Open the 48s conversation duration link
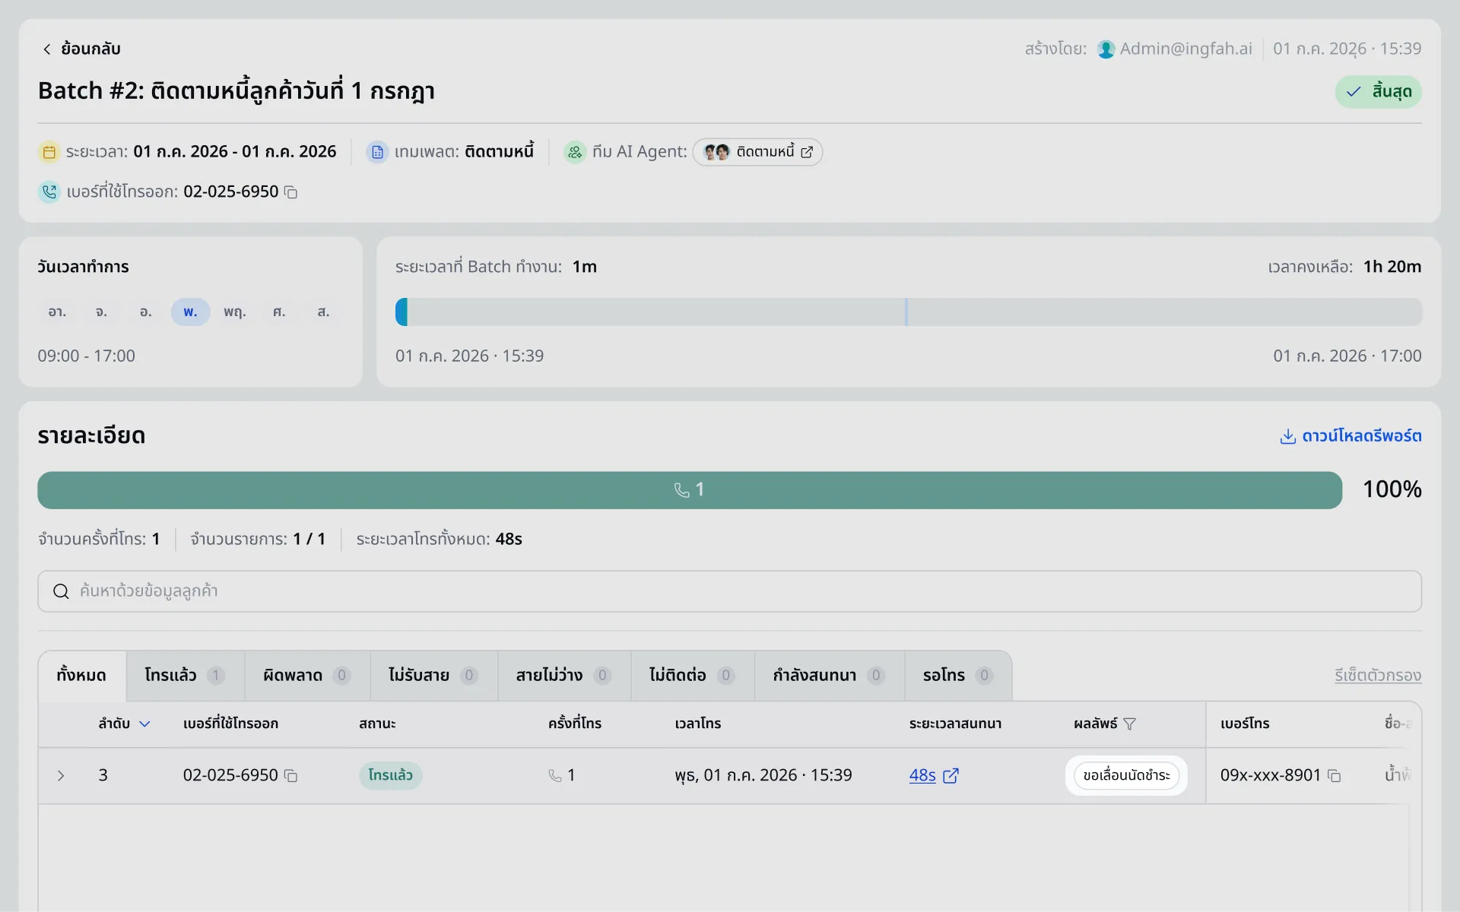Viewport: 1460px width, 912px height. [922, 775]
